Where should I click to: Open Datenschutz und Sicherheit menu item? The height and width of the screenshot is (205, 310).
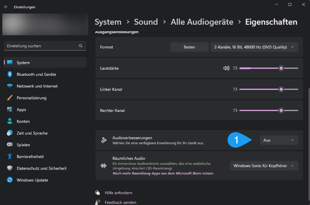[x=41, y=168]
